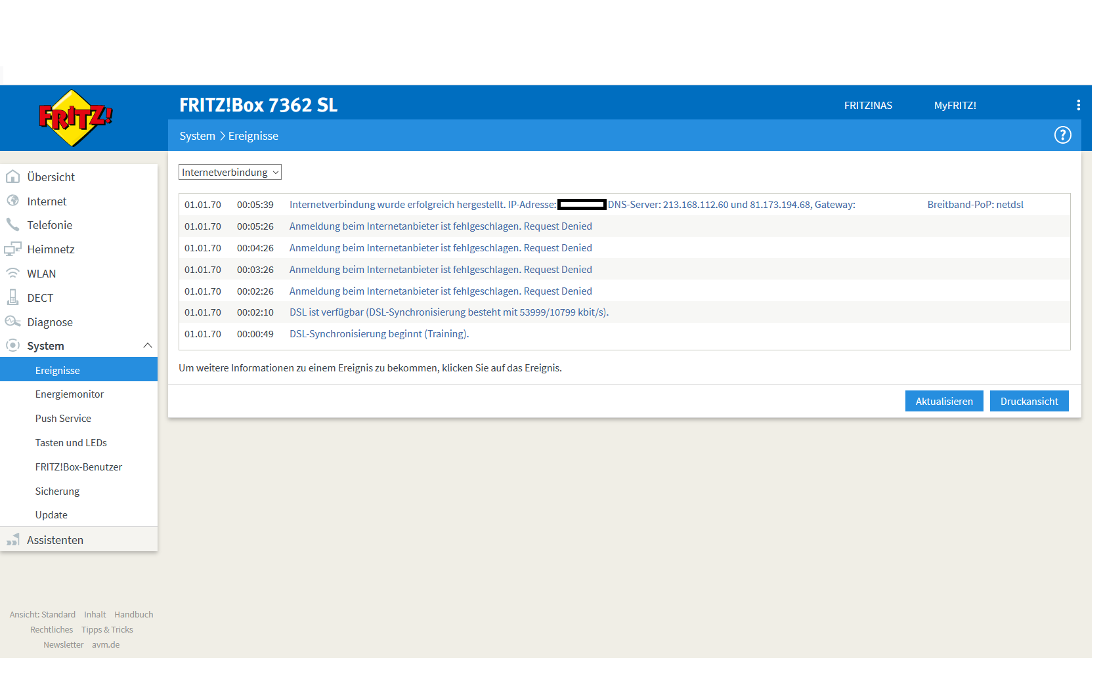Click the wizard icon beside Assistenten
Image resolution: width=1103 pixels, height=689 pixels.
[12, 539]
